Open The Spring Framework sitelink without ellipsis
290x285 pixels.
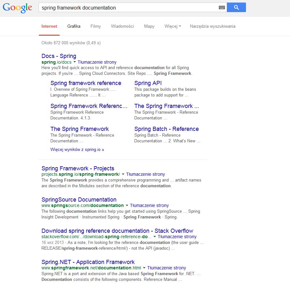[x=79, y=129]
